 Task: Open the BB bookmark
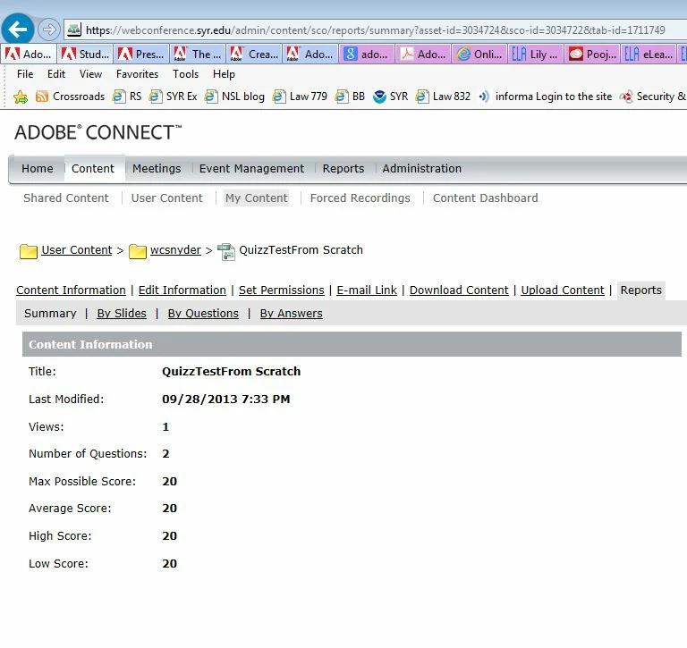[350, 97]
